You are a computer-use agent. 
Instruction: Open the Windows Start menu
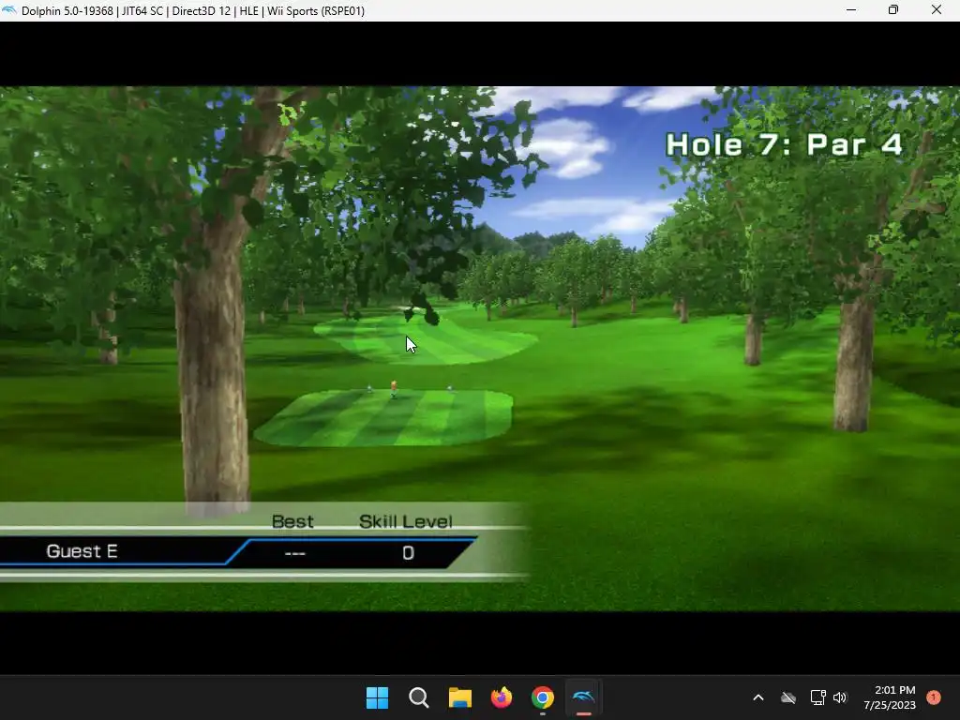coord(377,697)
